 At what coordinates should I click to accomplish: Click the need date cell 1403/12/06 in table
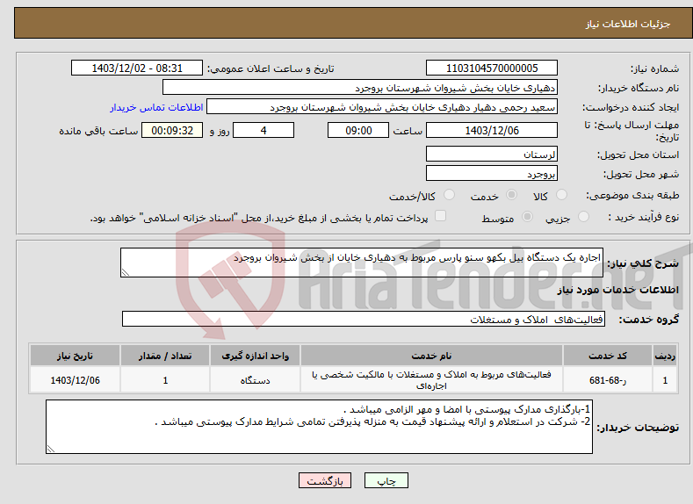pos(75,380)
